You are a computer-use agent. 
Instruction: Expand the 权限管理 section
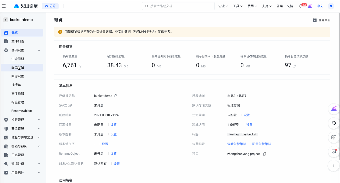tap(39, 120)
